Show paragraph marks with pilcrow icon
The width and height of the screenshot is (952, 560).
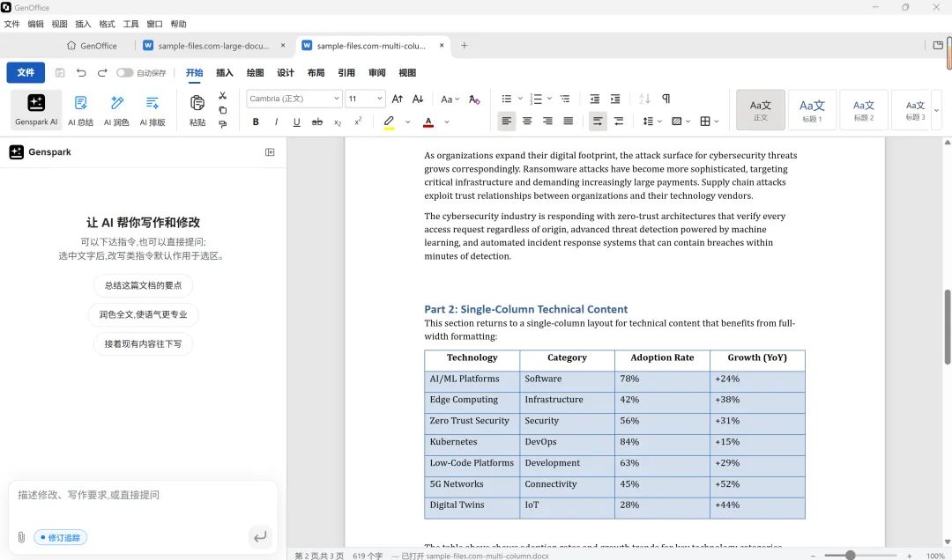point(666,99)
